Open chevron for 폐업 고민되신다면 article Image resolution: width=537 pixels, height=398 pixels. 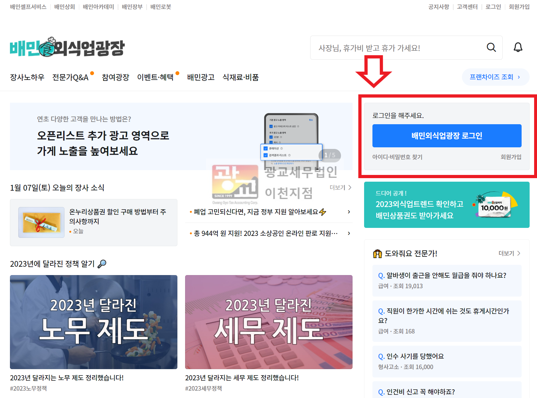click(349, 212)
